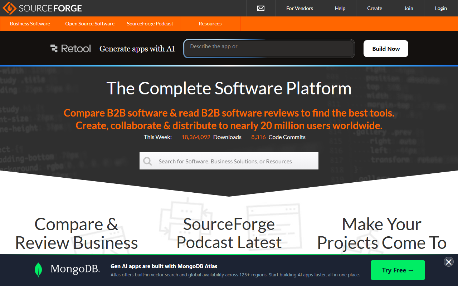This screenshot has width=458, height=286.
Task: Click the SourceForge logo
Action: pyautogui.click(x=42, y=8)
